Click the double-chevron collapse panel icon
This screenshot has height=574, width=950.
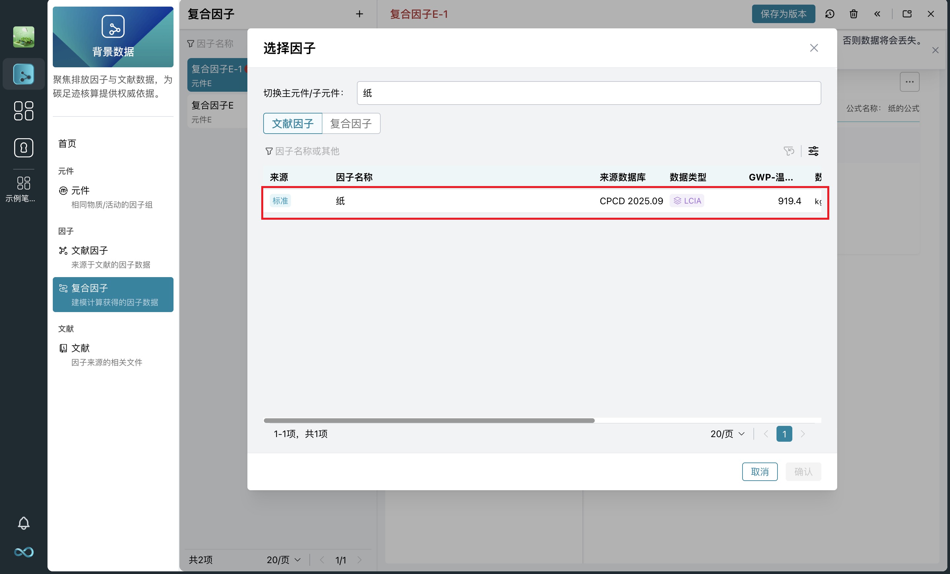pyautogui.click(x=877, y=14)
